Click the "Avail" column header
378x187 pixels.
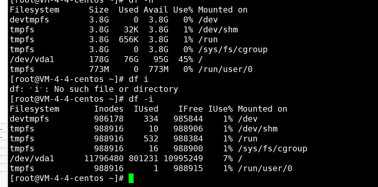pos(156,10)
